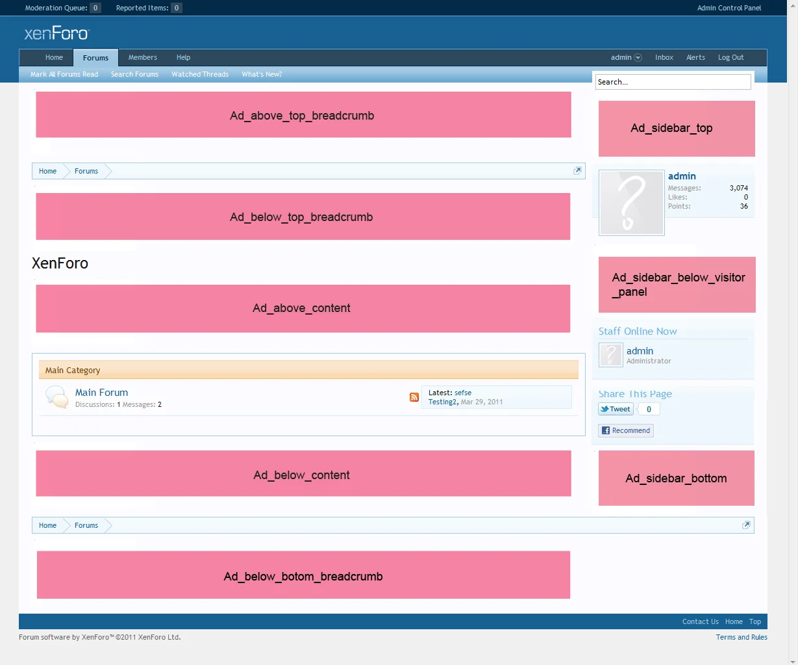The width and height of the screenshot is (798, 665).
Task: Open the Watched Threads link
Action: pyautogui.click(x=200, y=74)
